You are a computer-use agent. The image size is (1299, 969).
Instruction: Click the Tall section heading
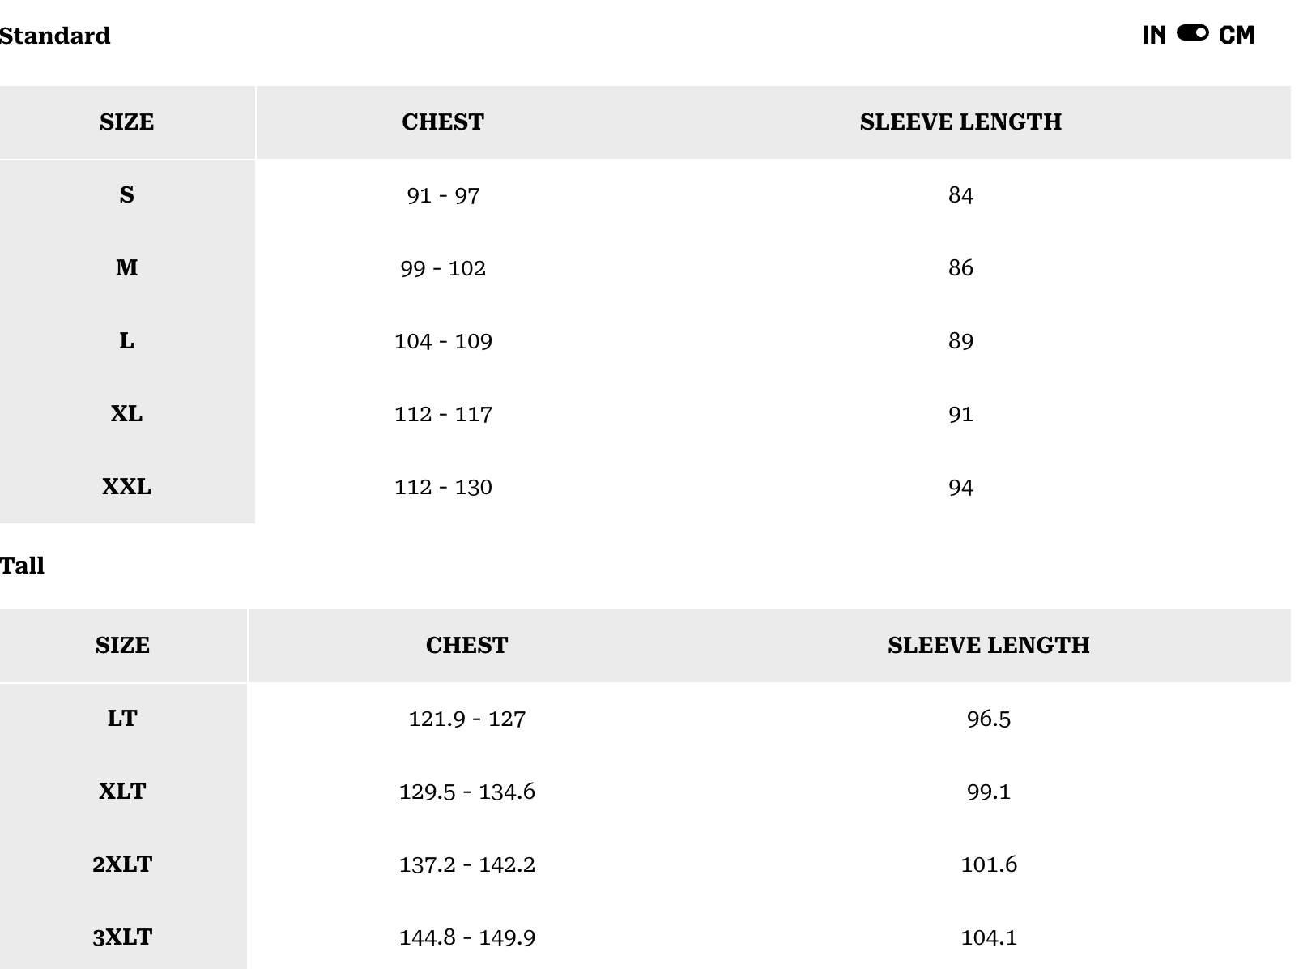tap(23, 566)
